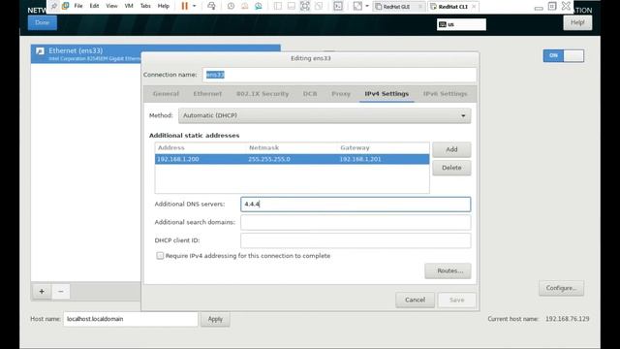Click the 192.168.1.201 gateway cell
The image size is (620, 349).
[360, 159]
